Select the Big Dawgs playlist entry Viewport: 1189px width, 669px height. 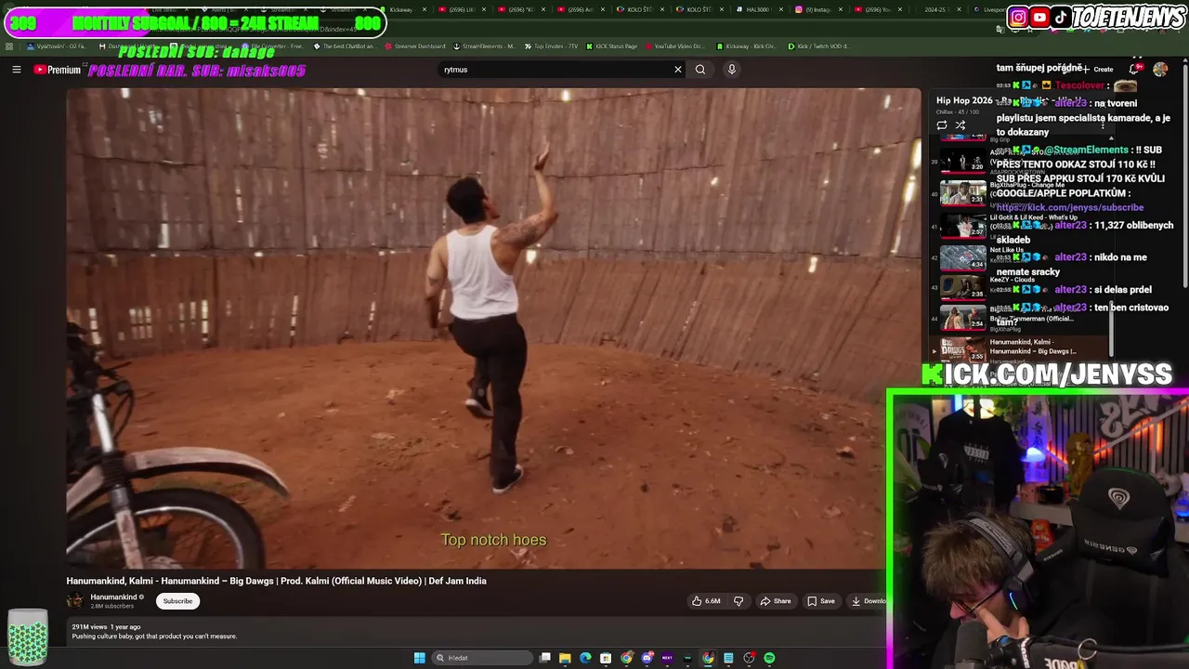pyautogui.click(x=1021, y=348)
